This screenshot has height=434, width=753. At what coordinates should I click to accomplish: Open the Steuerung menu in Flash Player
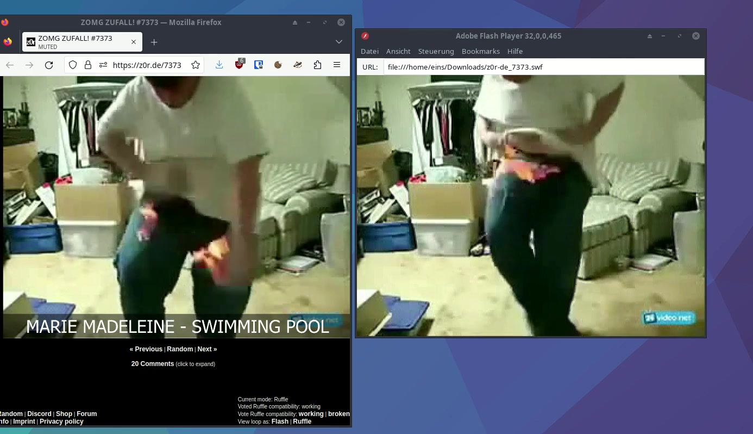coord(436,51)
